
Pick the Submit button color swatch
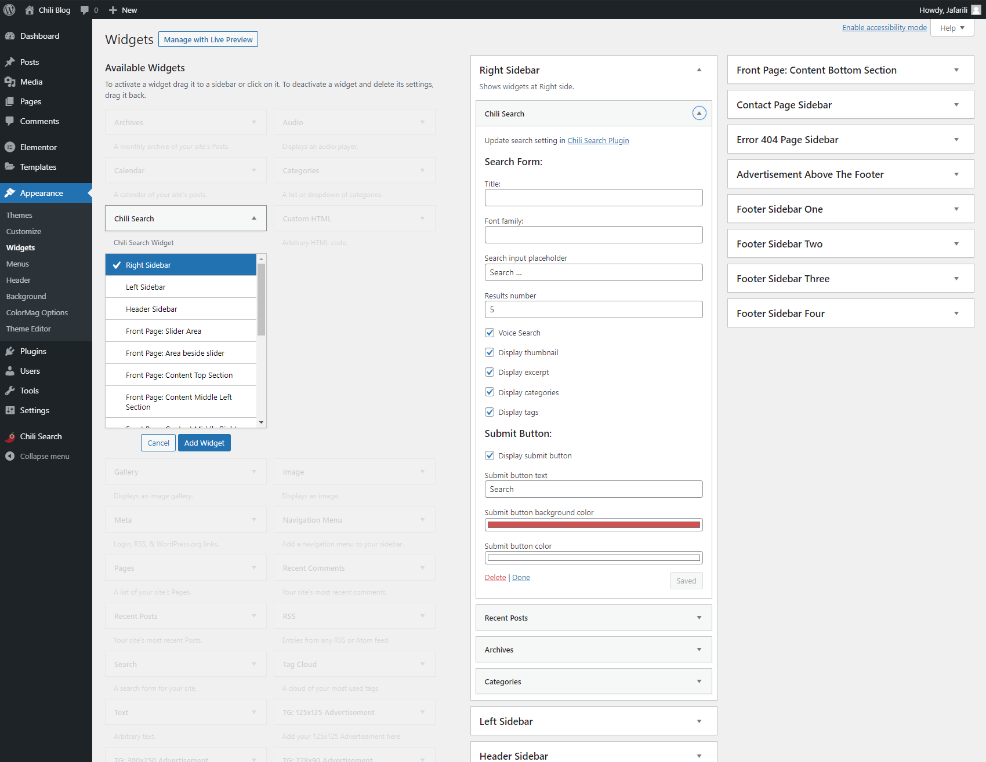[593, 558]
